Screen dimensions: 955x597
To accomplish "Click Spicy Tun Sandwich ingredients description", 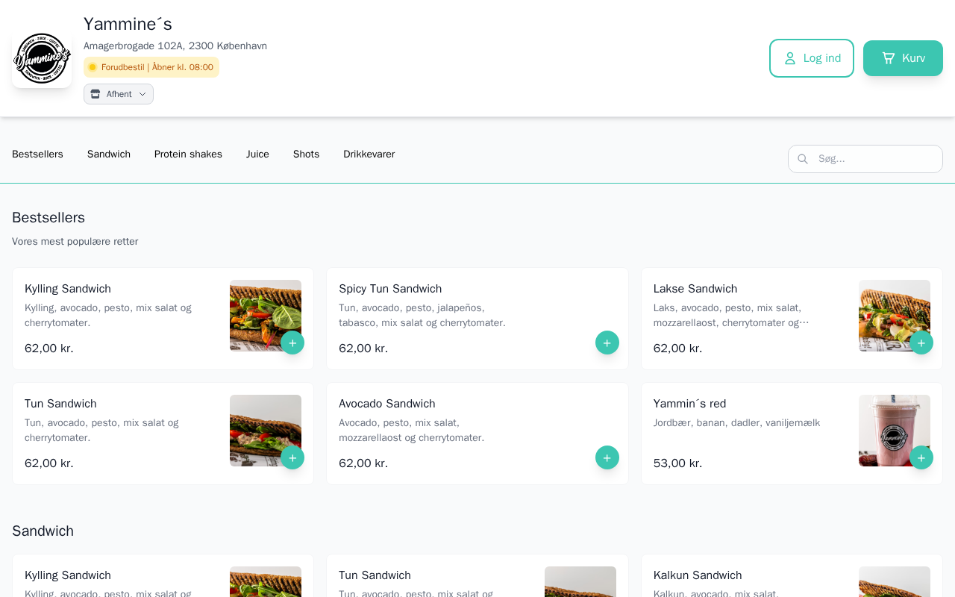I will click(422, 316).
